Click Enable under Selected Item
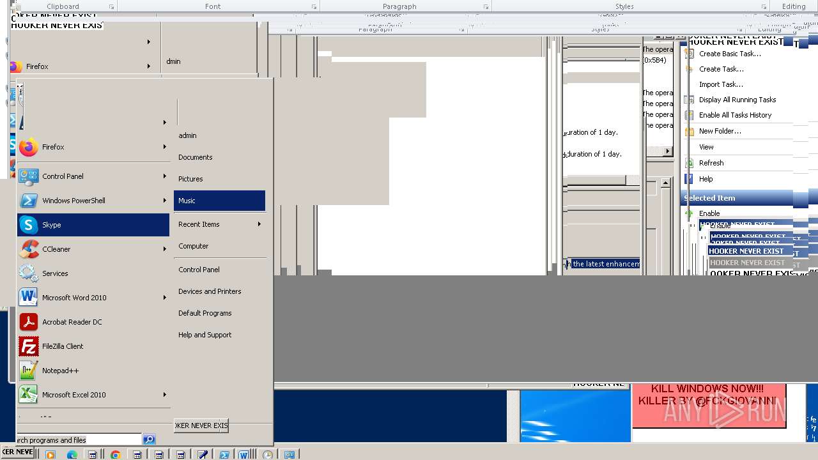818x460 pixels. pos(709,213)
